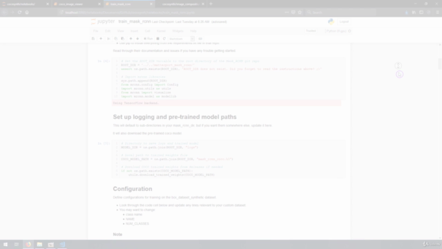Insert a cell below with plus icon

coord(101,39)
